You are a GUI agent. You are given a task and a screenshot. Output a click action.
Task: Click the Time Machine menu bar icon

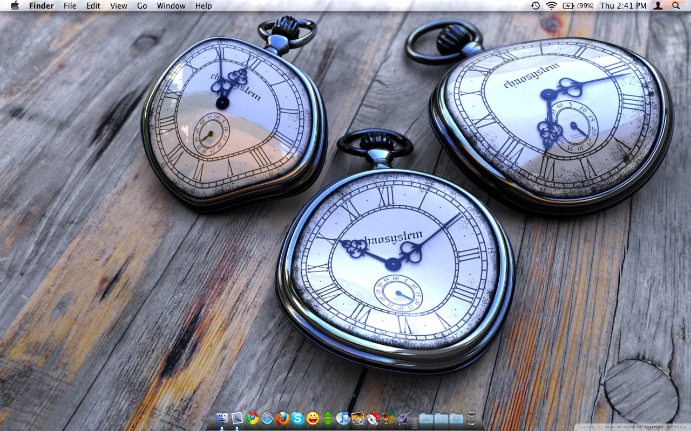coord(535,5)
